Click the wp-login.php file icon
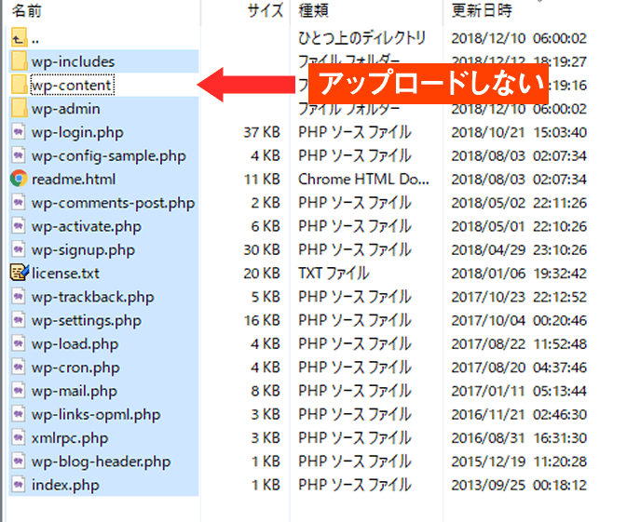The height and width of the screenshot is (522, 627). (19, 132)
